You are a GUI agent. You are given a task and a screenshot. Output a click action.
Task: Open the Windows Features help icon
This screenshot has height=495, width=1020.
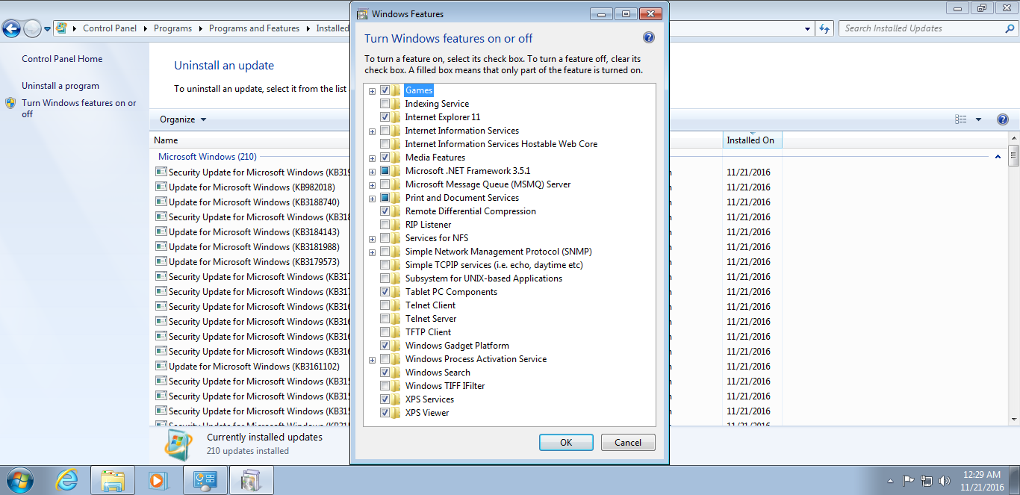(x=648, y=38)
